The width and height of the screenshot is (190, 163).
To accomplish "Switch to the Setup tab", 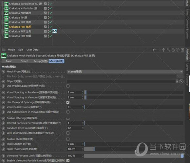I will pos(41,61).
